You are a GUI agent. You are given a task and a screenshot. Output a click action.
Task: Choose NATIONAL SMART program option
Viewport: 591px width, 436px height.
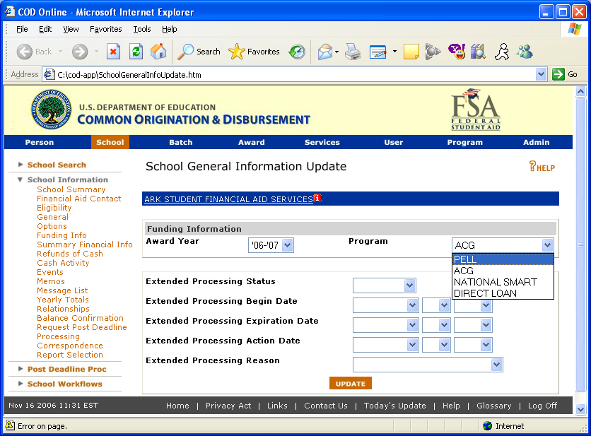495,282
